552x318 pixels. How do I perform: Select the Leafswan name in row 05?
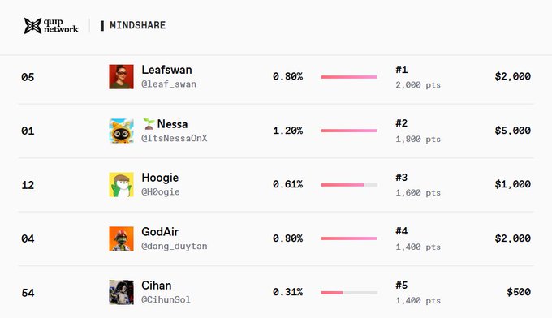click(166, 70)
